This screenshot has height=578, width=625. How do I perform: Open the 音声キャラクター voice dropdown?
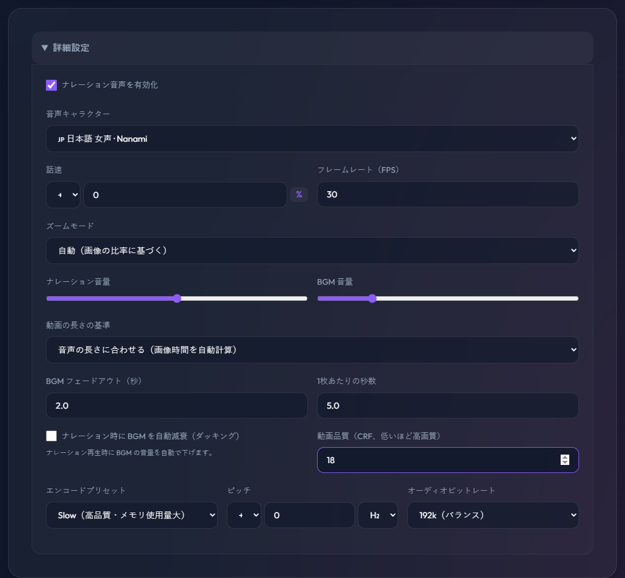tap(312, 139)
